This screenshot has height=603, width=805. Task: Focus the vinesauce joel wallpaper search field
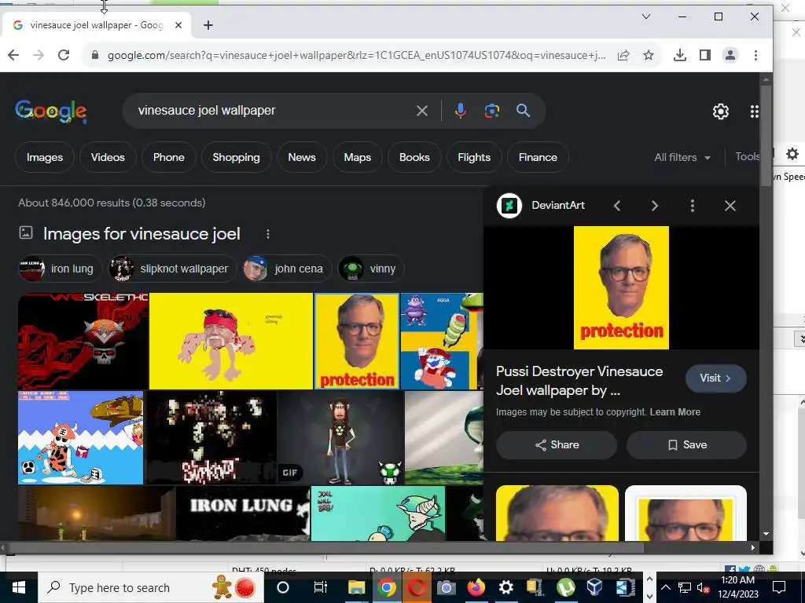272,111
